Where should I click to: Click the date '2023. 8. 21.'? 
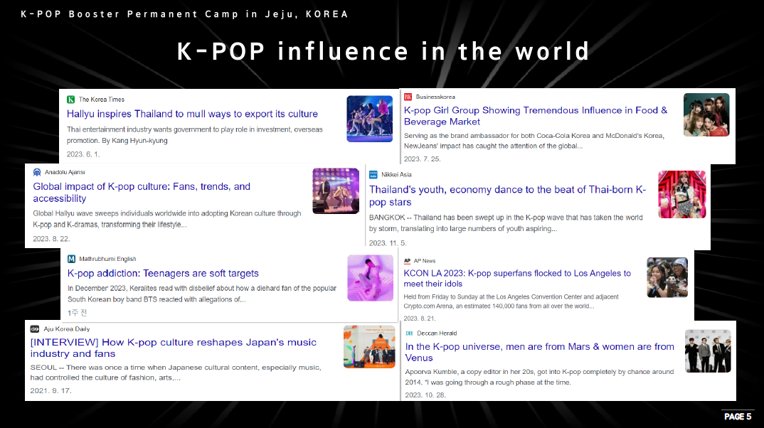(420, 319)
